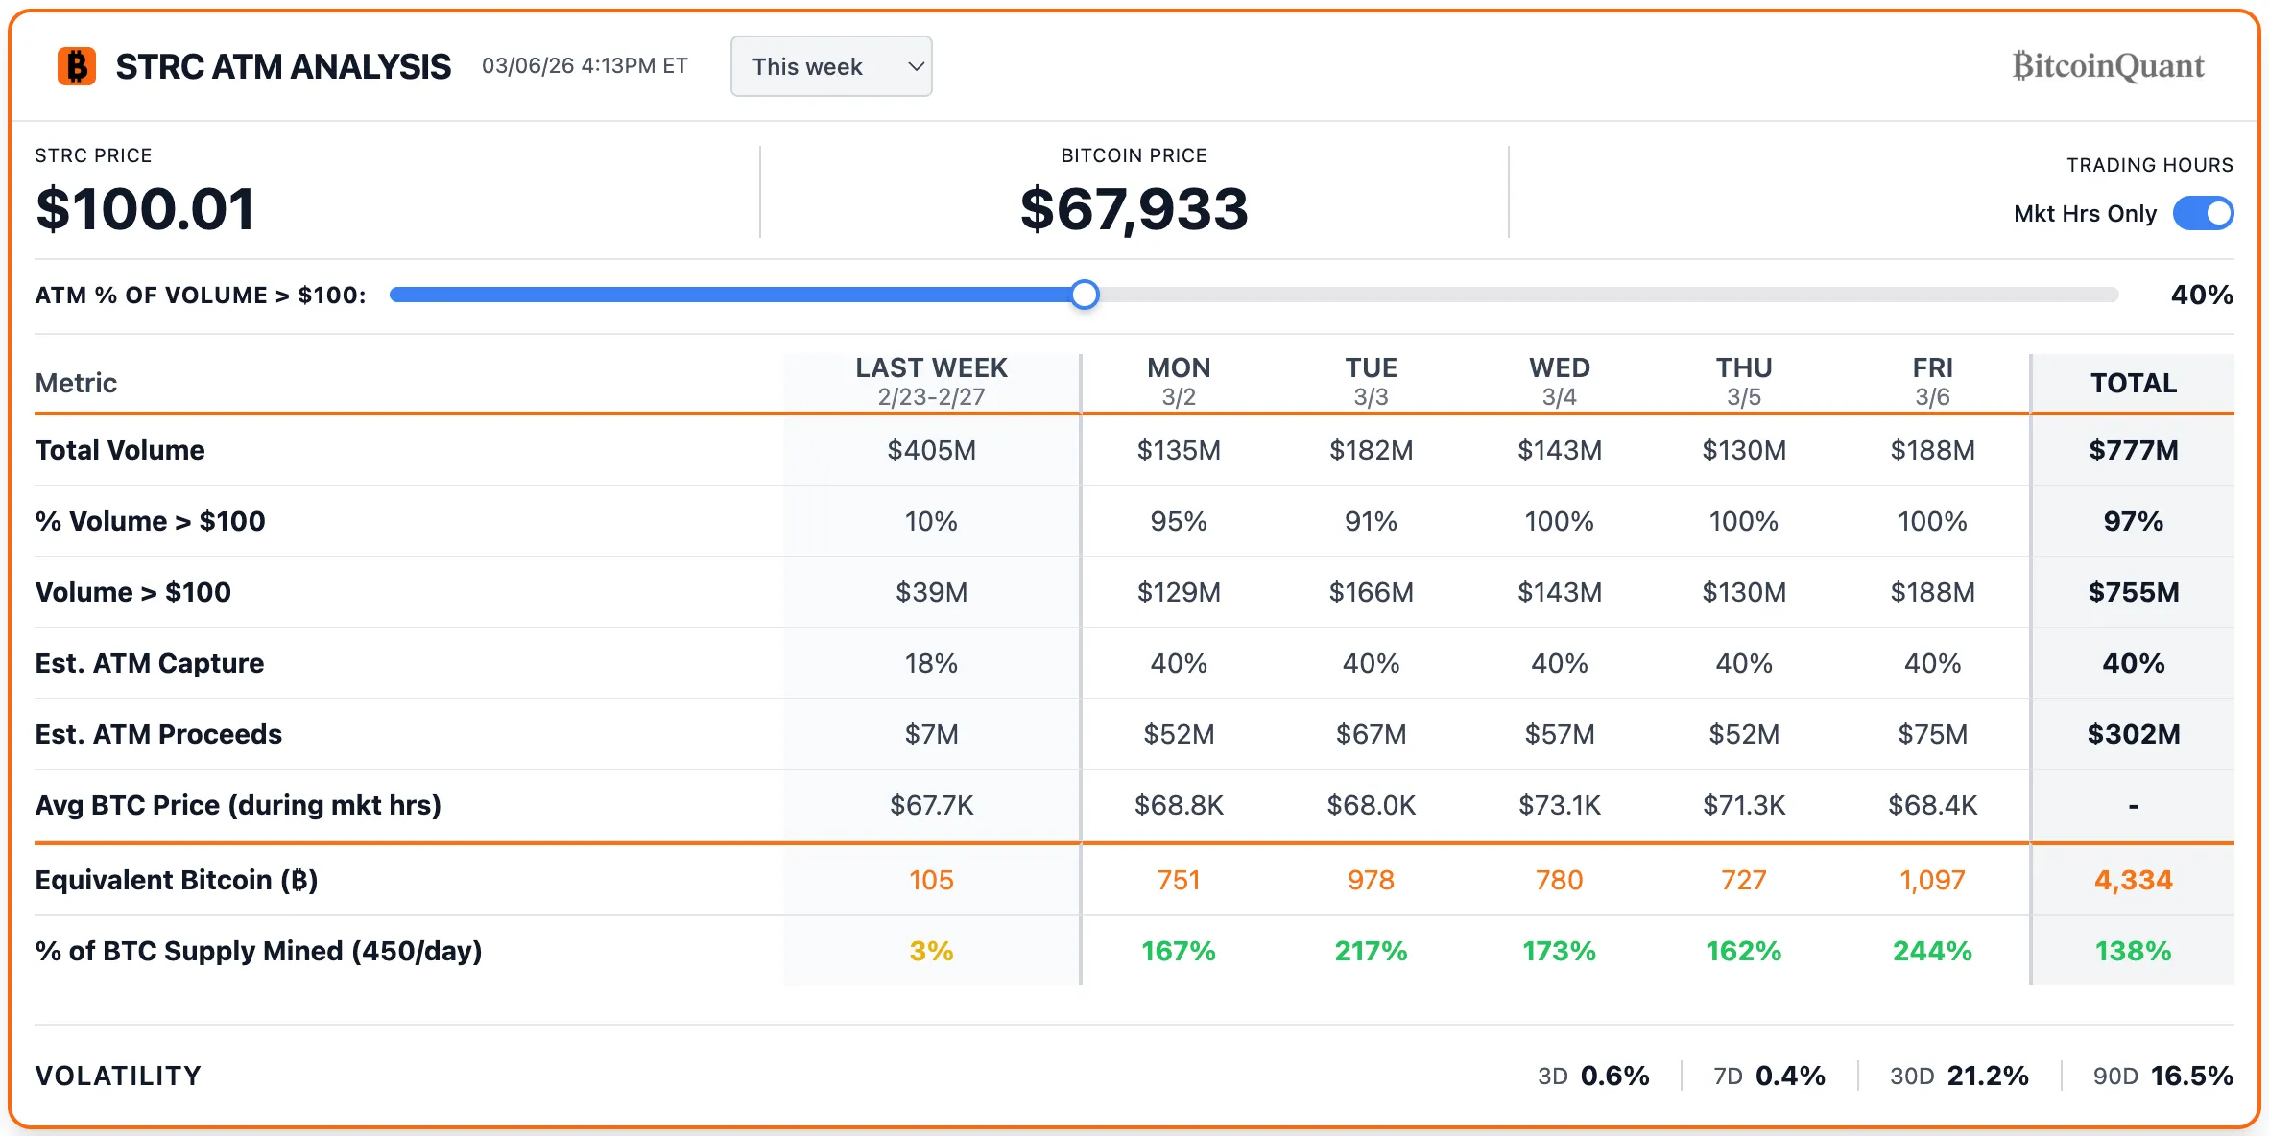This screenshot has height=1136, width=2269.
Task: Click the Est. ATM Proceeds row label
Action: pos(158,734)
